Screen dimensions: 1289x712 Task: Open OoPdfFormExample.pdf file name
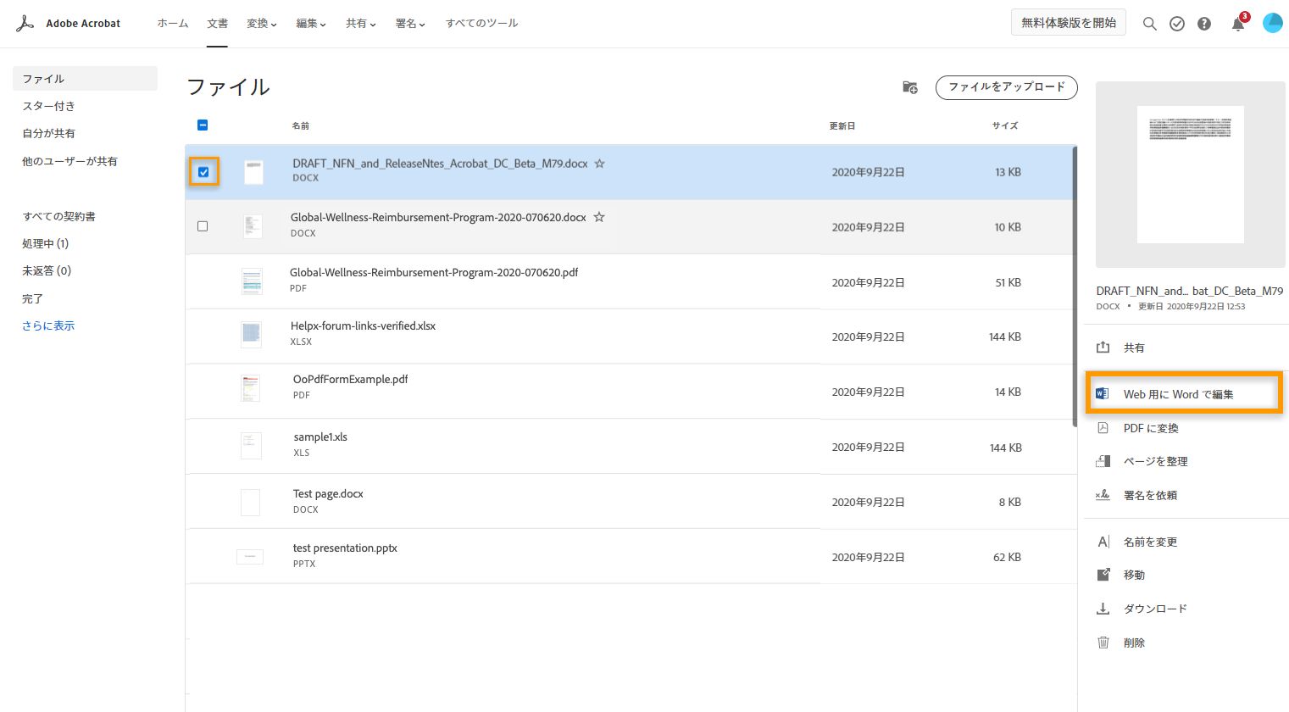(x=351, y=379)
